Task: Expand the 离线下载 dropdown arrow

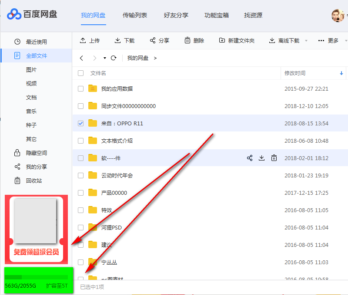Action: point(306,41)
